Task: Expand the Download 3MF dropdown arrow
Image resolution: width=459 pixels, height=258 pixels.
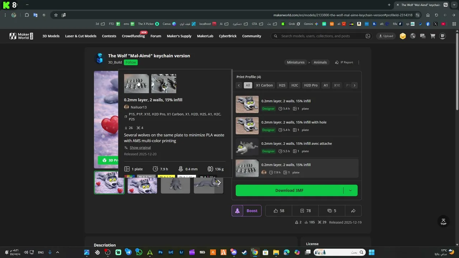Action: point(350,190)
